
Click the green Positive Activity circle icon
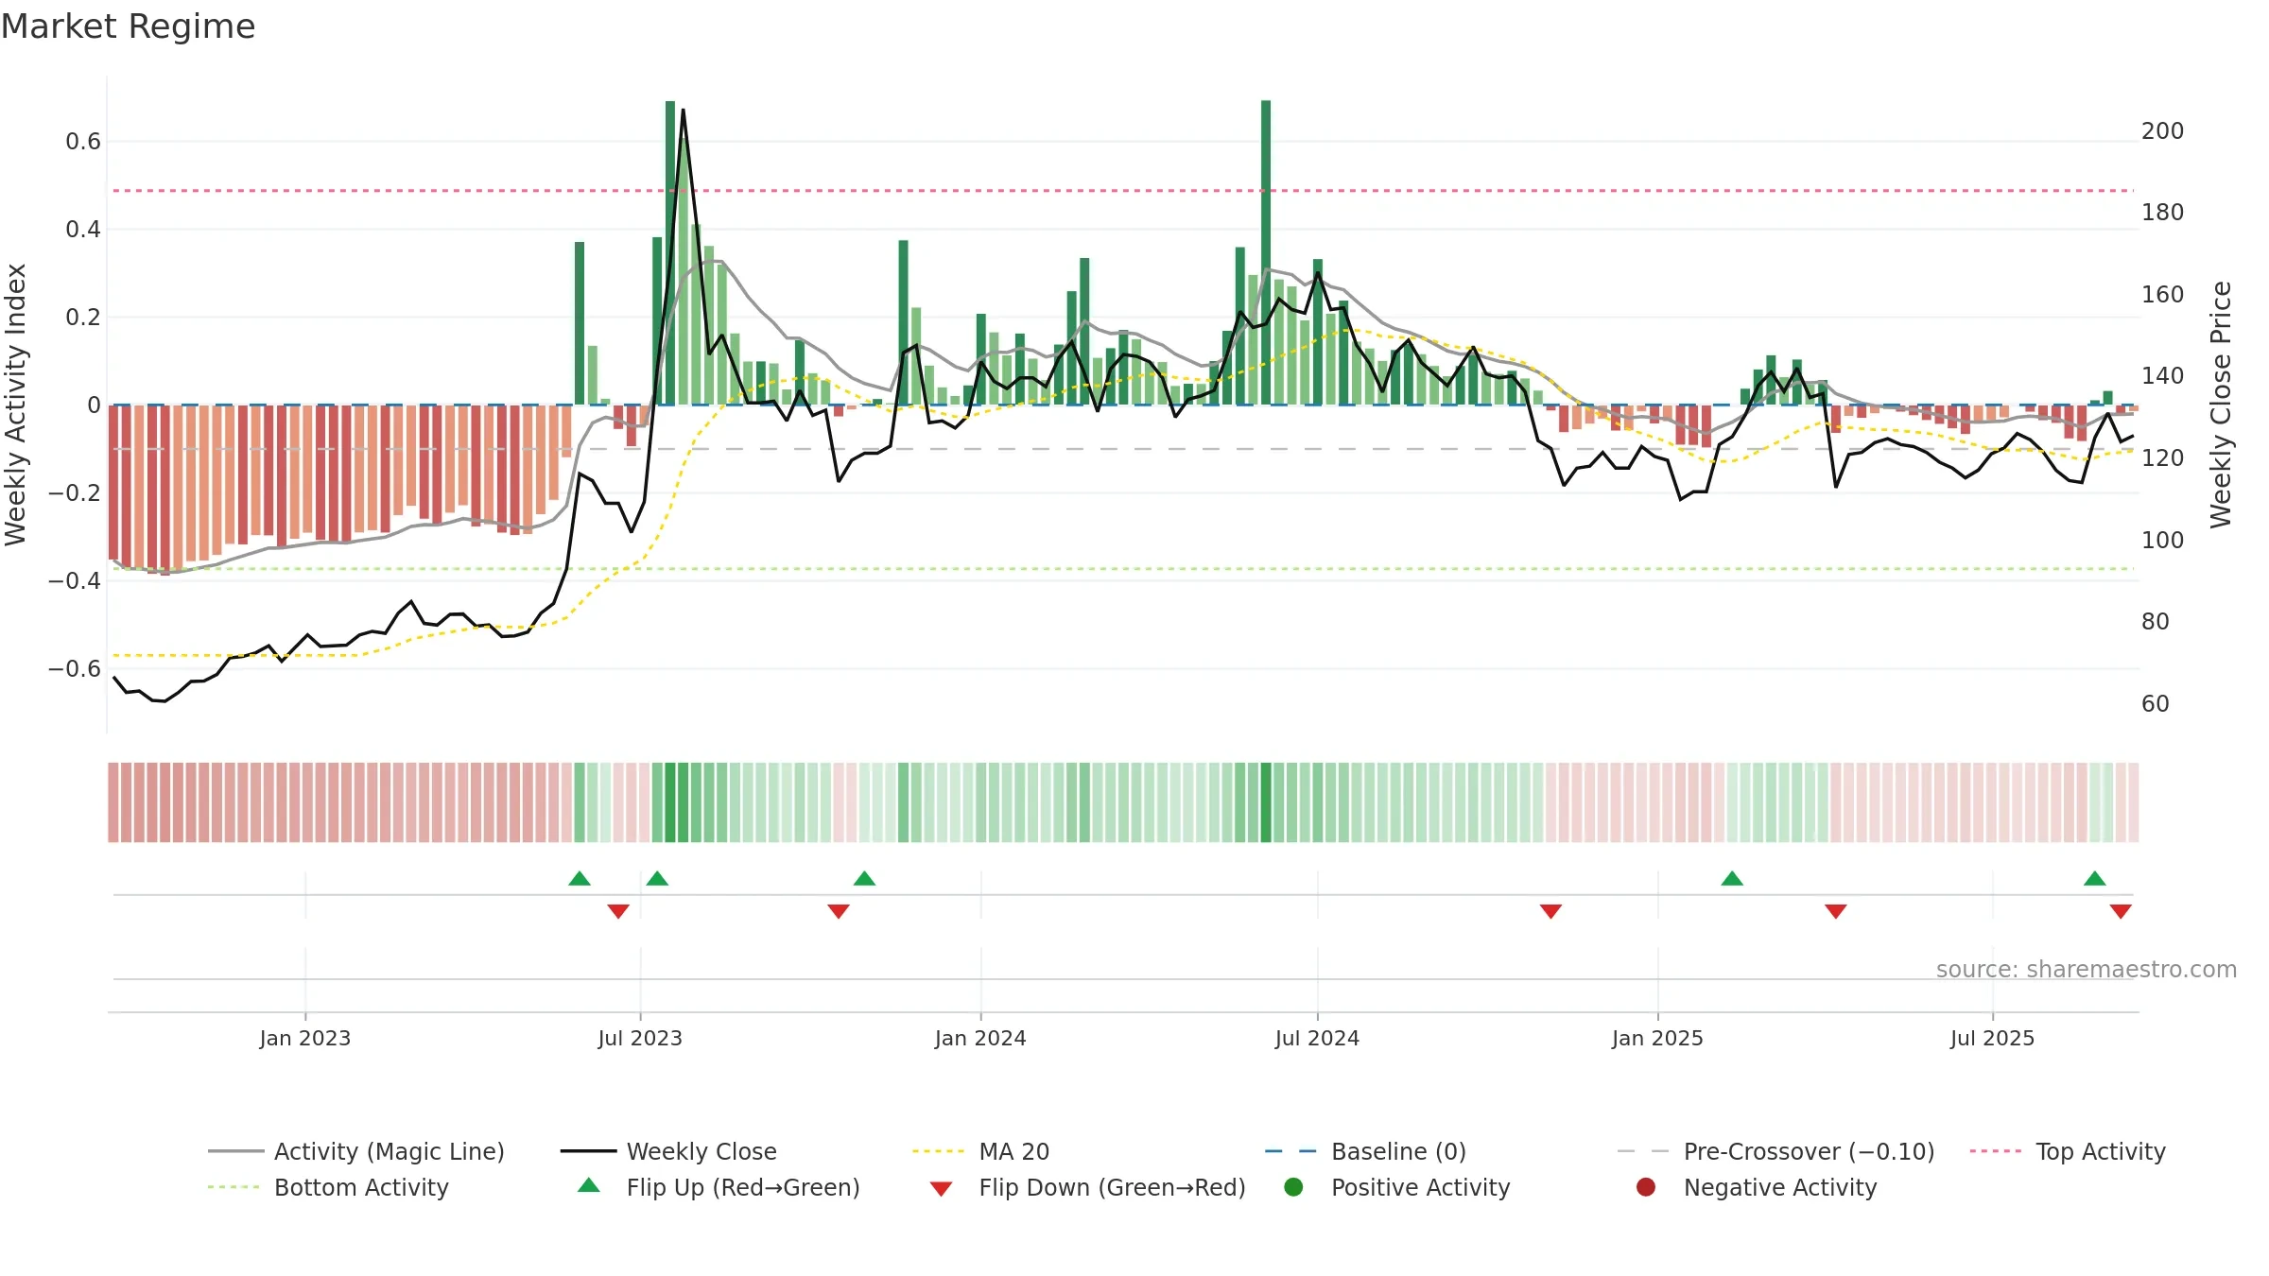(1293, 1187)
